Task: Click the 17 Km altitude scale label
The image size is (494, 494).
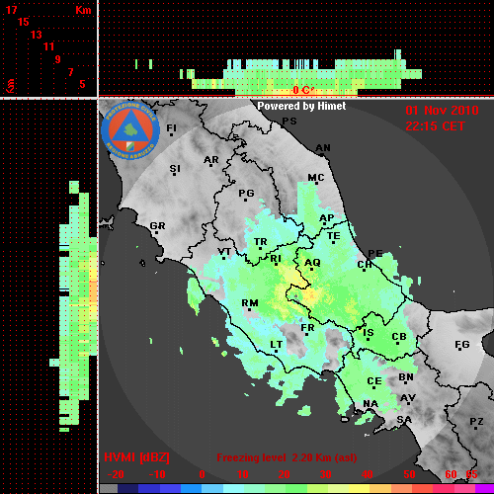Action: point(12,10)
